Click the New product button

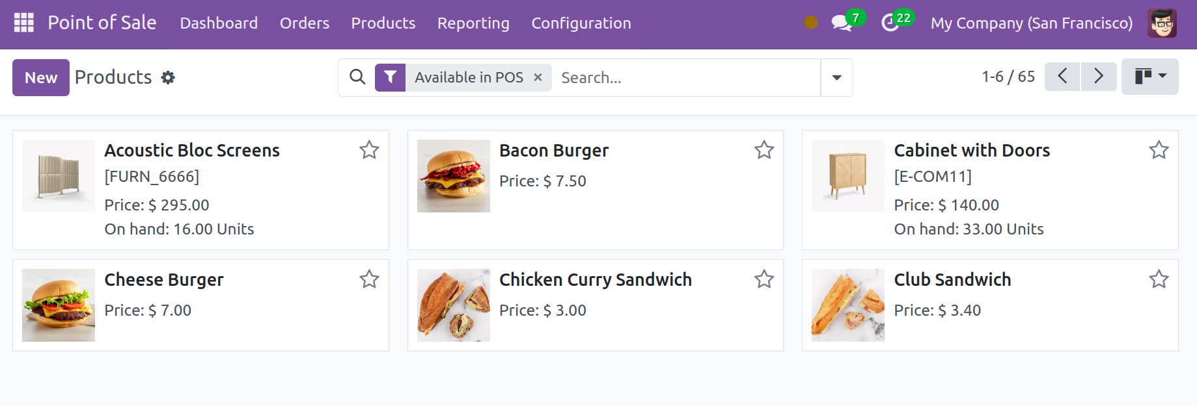[x=41, y=78]
